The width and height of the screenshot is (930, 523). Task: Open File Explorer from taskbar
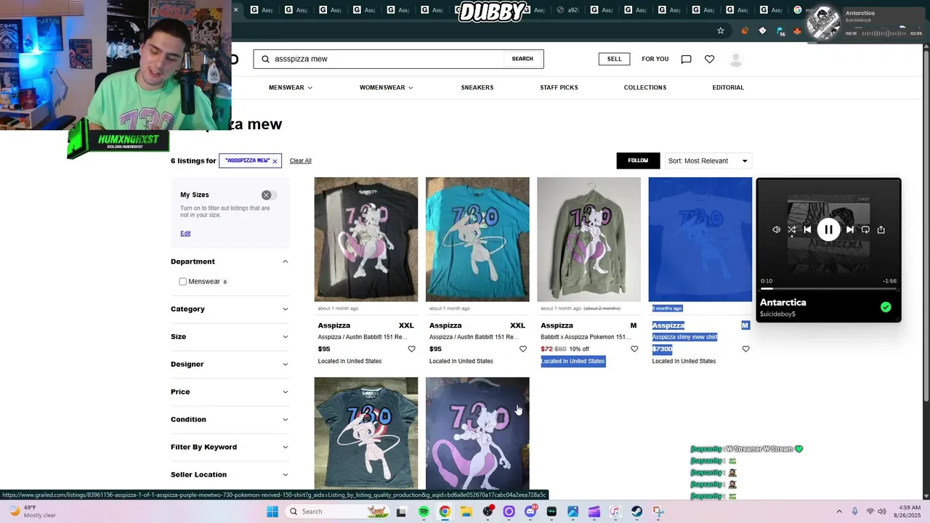(466, 511)
